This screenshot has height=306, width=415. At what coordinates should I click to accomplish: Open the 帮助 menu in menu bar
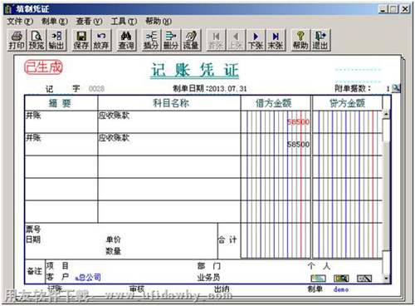point(159,22)
